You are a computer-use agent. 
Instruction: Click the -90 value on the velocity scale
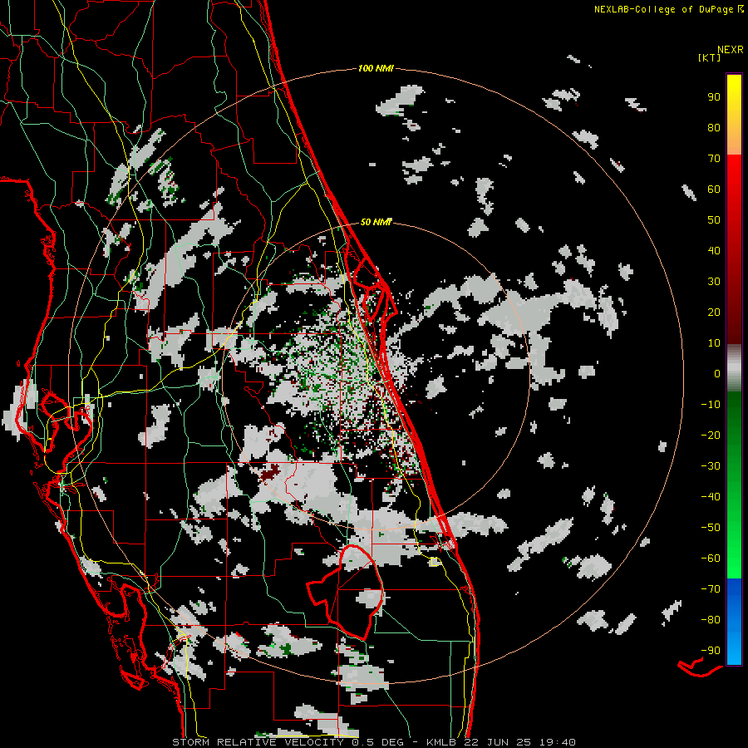(x=711, y=651)
